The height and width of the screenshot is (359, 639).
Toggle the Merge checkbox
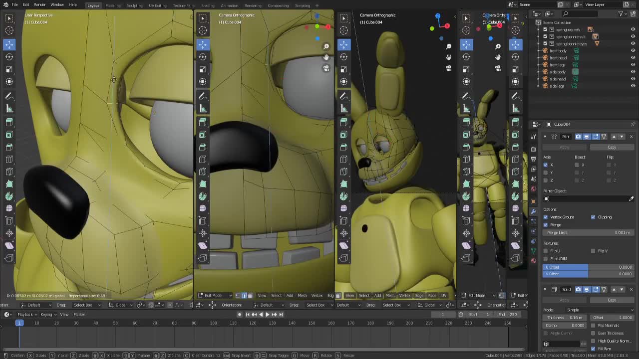point(546,225)
